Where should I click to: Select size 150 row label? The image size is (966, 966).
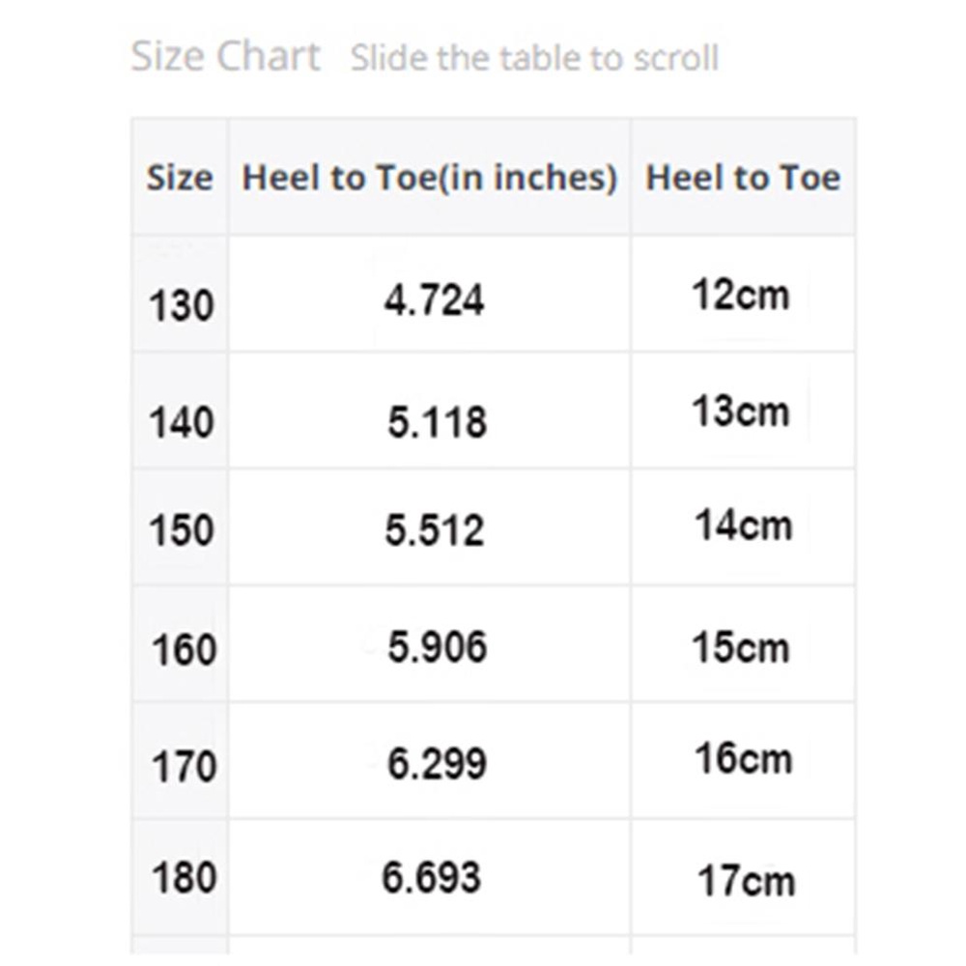tap(181, 530)
